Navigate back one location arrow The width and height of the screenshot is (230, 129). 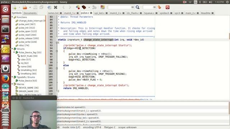pyautogui.click(x=64, y=7)
